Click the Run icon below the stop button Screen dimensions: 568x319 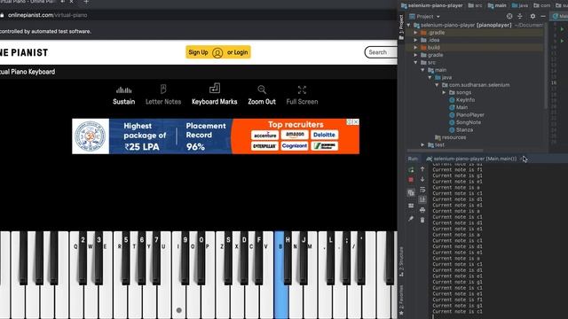point(411,193)
